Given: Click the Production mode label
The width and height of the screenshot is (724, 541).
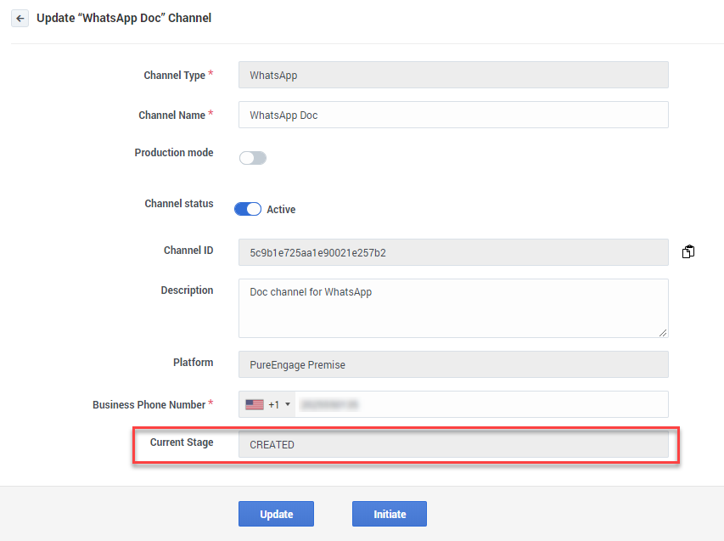Looking at the screenshot, I should point(174,153).
